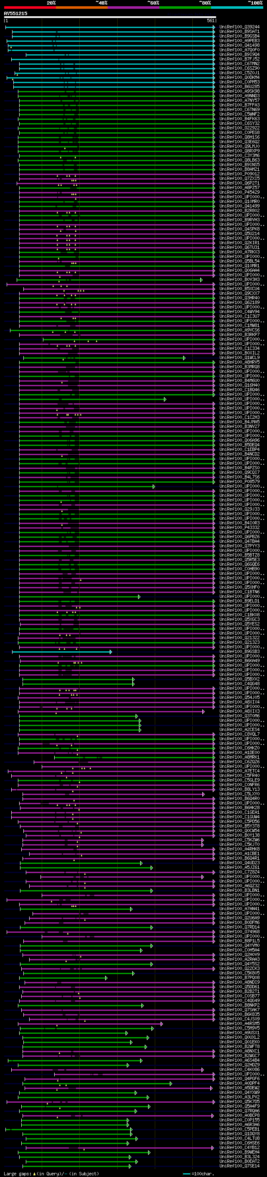Viewport: 267px width, 1177px height.
Task: Select label UniRef100_Q6TU31
Action: (x=239, y=247)
